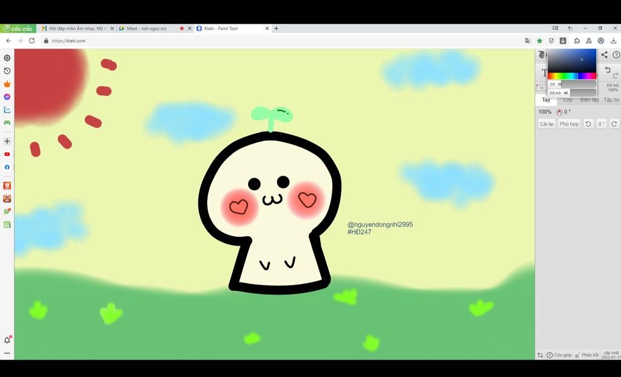Screen dimensions: 621x377
Task: Reload the page with refresh button
Action: tap(32, 41)
